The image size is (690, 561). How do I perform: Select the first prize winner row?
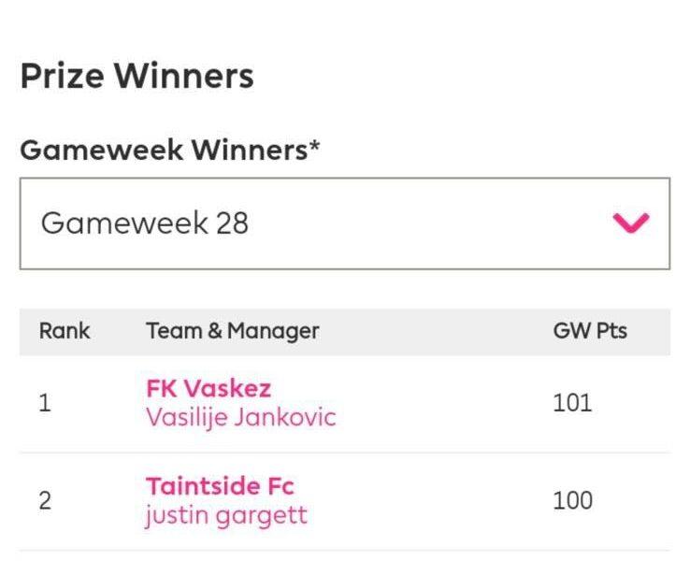pos(345,404)
